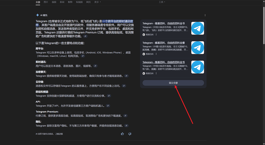This screenshot has height=145, width=265.
Task: Open three-dot menu in second source card
Action: point(156,54)
